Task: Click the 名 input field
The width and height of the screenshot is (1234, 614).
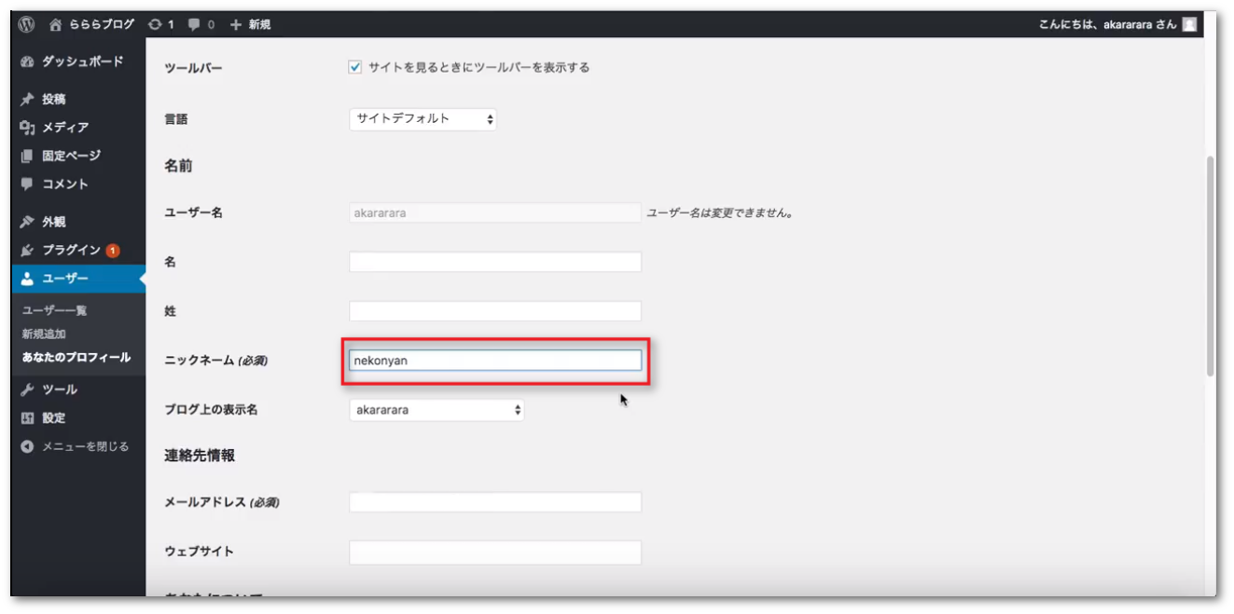Action: click(x=495, y=262)
